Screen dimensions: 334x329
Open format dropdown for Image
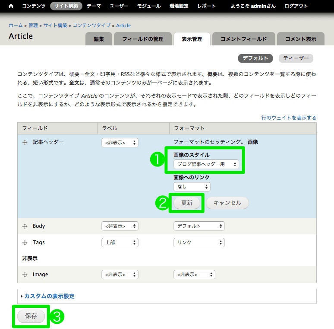tap(194, 275)
